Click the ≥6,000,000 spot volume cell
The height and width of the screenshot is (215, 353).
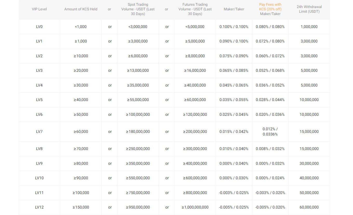[x=138, y=56]
